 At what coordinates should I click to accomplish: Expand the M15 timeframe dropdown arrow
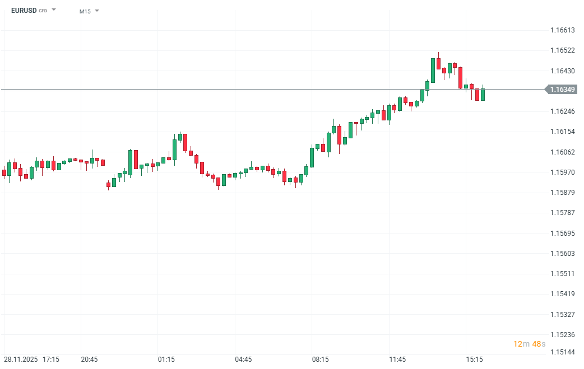(x=97, y=11)
